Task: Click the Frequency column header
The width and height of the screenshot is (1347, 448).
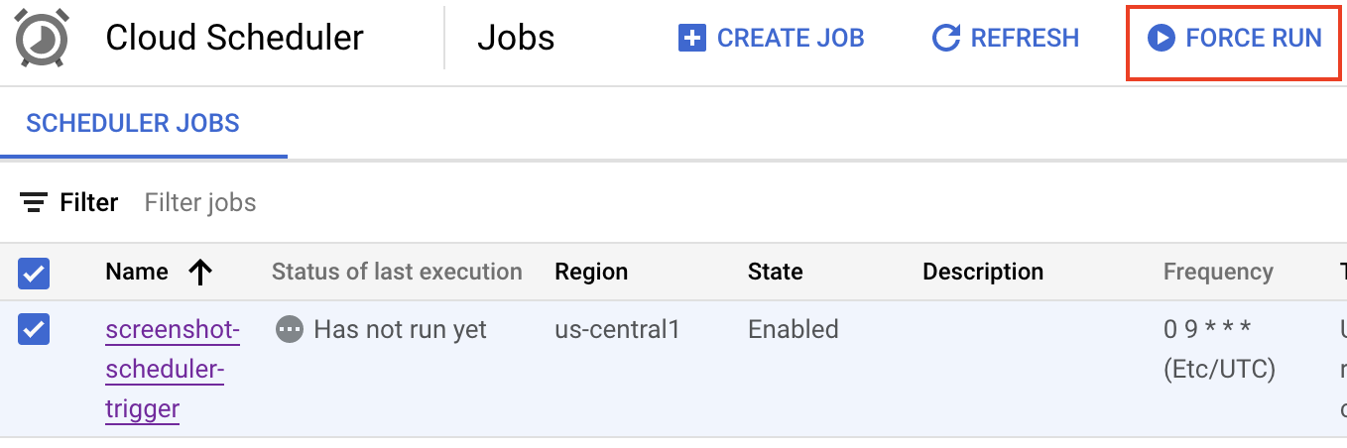Action: (x=1218, y=273)
